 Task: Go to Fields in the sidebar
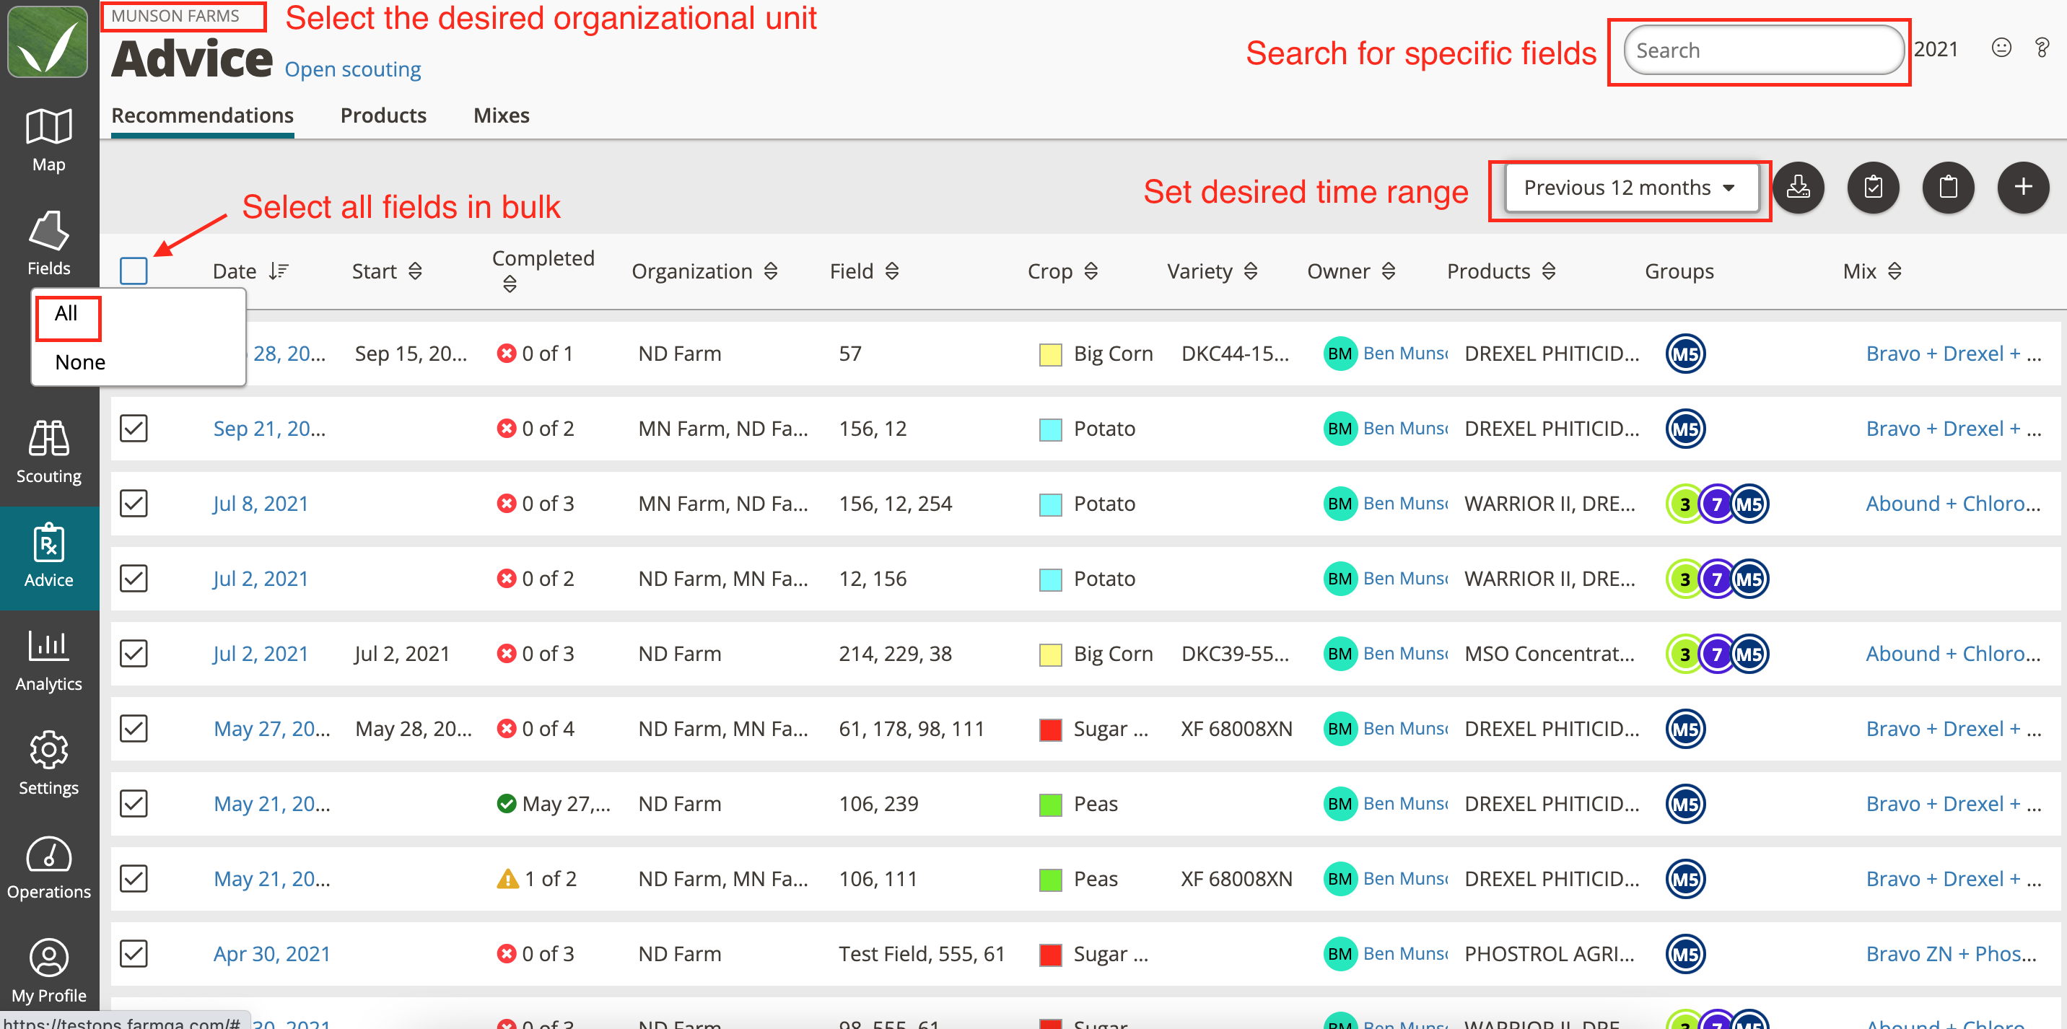tap(49, 245)
